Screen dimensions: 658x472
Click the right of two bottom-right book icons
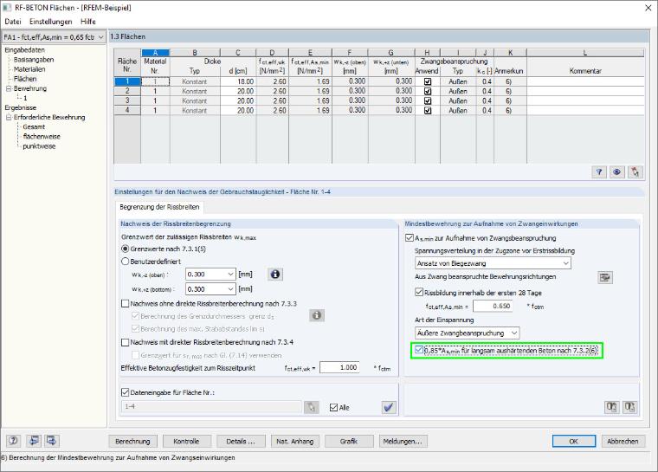tap(630, 407)
